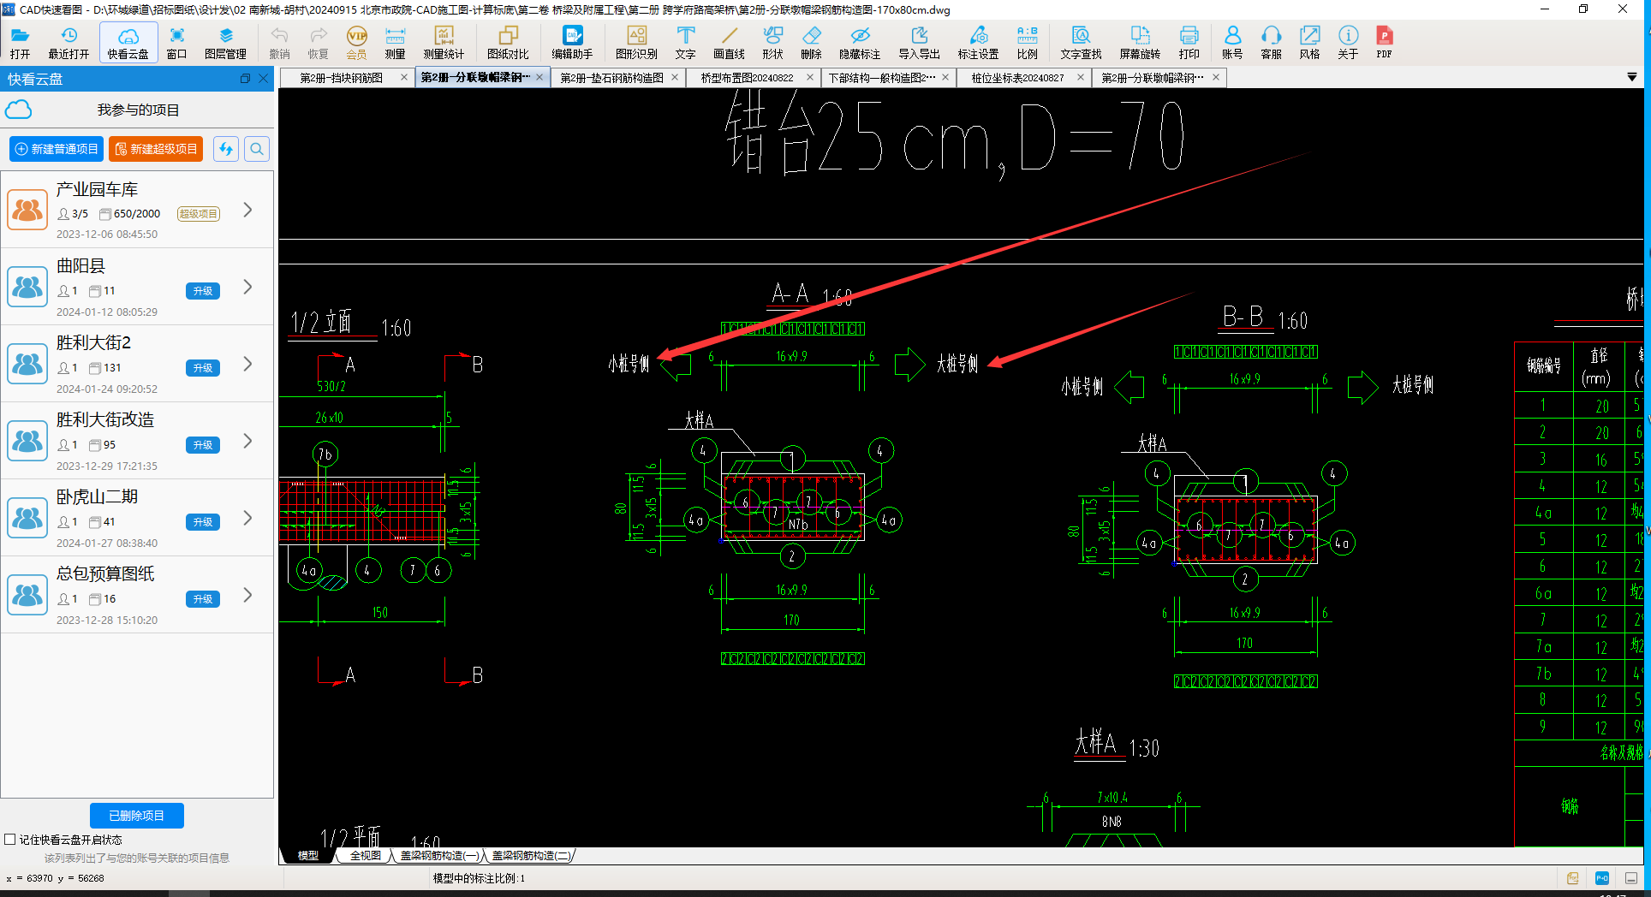
Task: Open the 窗口 window tool
Action: click(176, 42)
